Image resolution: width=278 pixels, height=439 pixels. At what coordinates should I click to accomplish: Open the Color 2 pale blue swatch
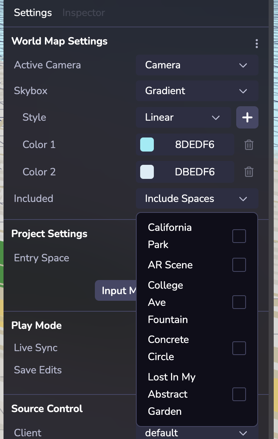[147, 172]
